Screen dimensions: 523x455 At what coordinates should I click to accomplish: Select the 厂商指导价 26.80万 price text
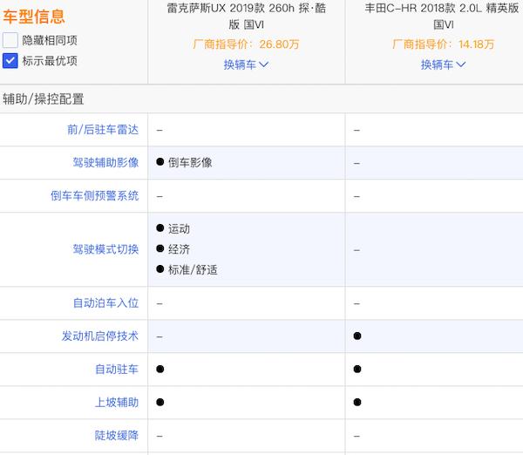[246, 44]
